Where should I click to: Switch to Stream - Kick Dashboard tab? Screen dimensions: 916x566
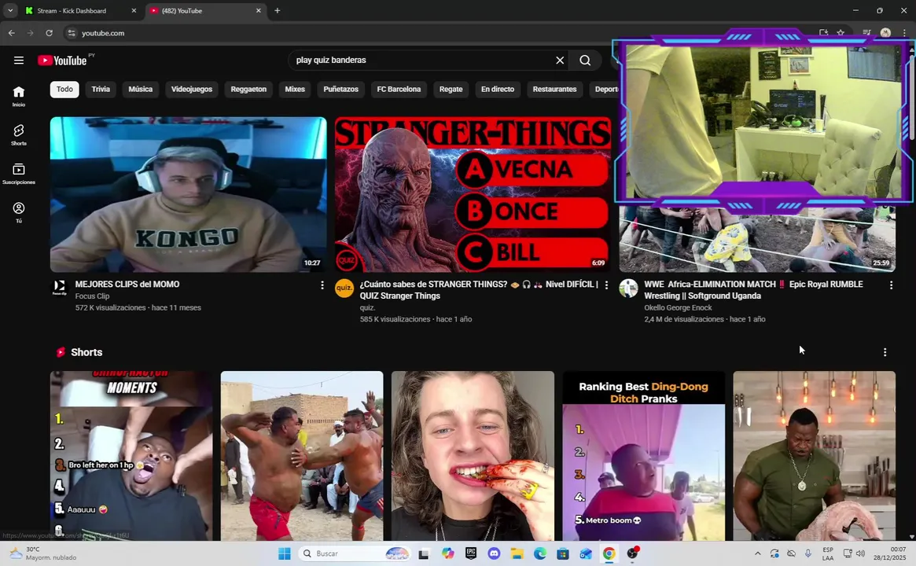click(78, 10)
